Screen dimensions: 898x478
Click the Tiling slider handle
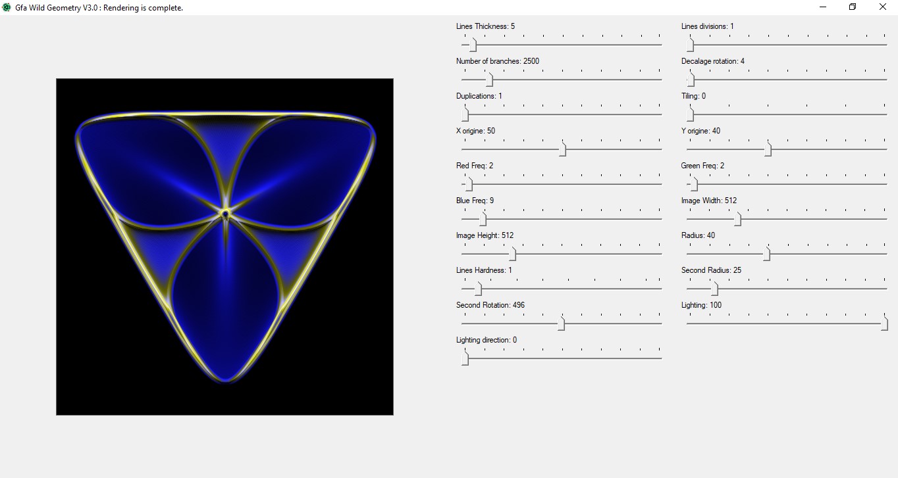click(x=690, y=114)
